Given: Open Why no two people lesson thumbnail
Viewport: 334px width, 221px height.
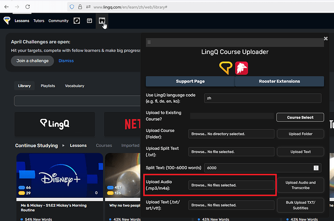Looking at the screenshot, I should pos(123,176).
